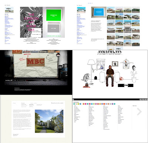Open the blue navigation tab on the MBC site
Image resolution: width=148 pixels, height=143 pixels.
(x=35, y=52)
